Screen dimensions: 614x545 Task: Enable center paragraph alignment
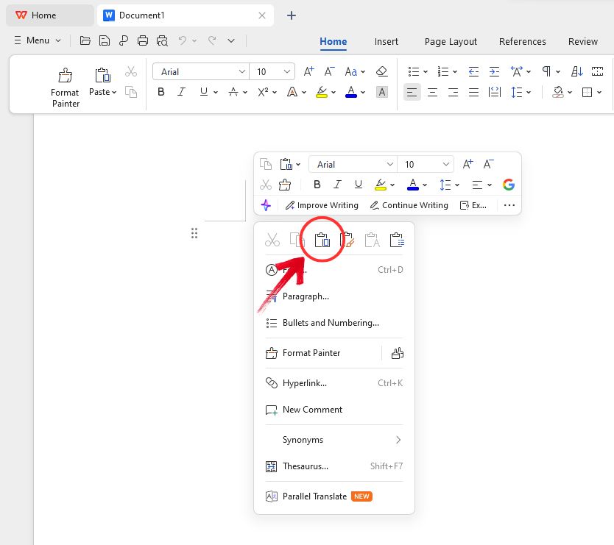(432, 92)
